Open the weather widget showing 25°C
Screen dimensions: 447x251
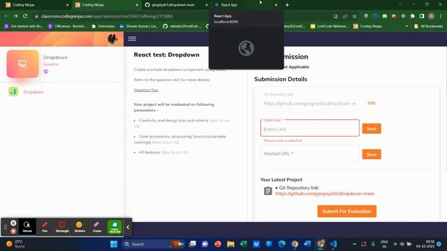[16, 244]
